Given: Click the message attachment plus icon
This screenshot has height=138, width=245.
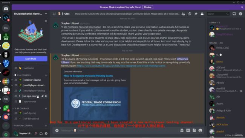Looking at the screenshot, I should click(57, 130).
